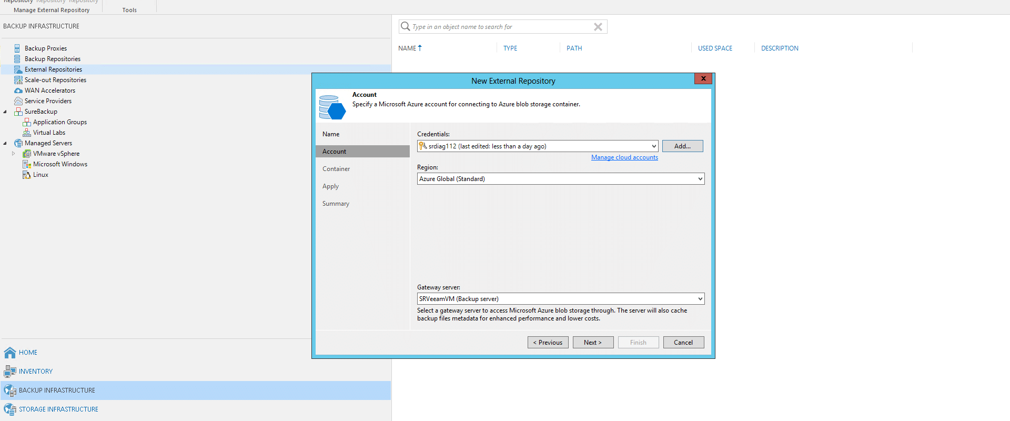Open the Gateway server dropdown
Viewport: 1010px width, 421px height.
click(x=700, y=299)
